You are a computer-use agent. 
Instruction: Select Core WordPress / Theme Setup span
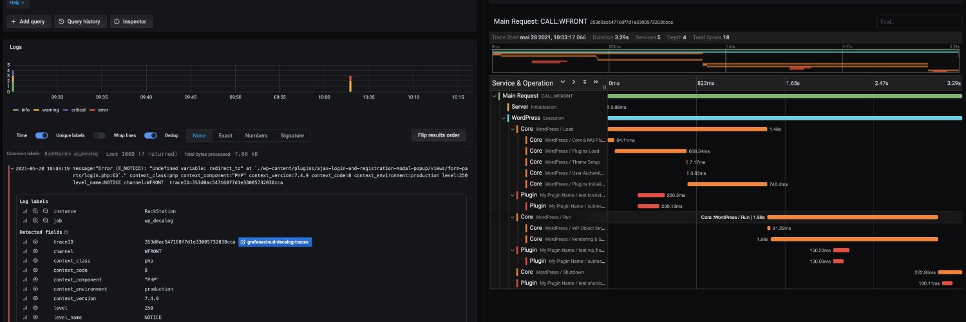point(565,162)
